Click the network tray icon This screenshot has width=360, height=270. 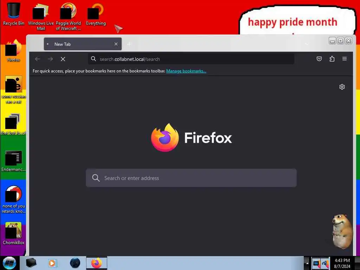(x=316, y=263)
